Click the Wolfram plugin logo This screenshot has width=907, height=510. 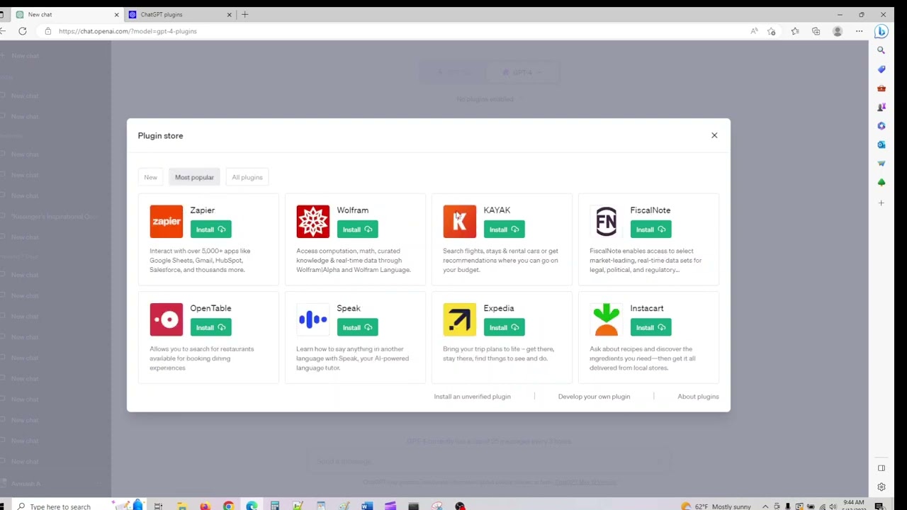coord(312,222)
